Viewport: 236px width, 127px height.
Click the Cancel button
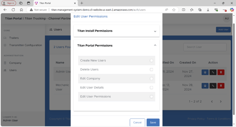tap(137, 122)
